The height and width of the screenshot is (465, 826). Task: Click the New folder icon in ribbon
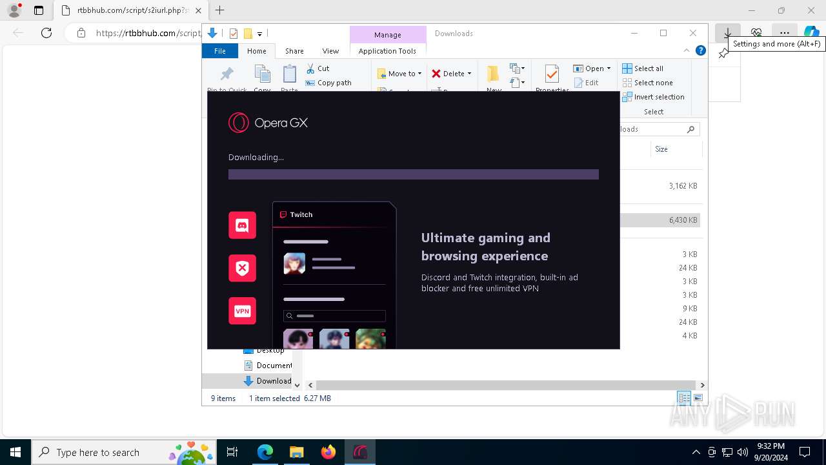click(x=494, y=74)
